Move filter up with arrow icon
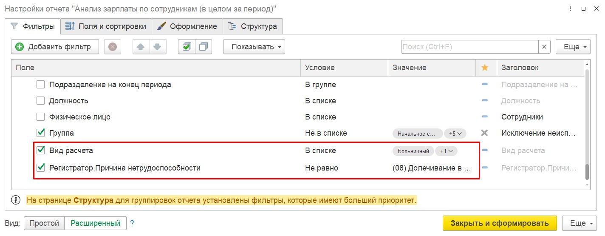 pyautogui.click(x=141, y=47)
